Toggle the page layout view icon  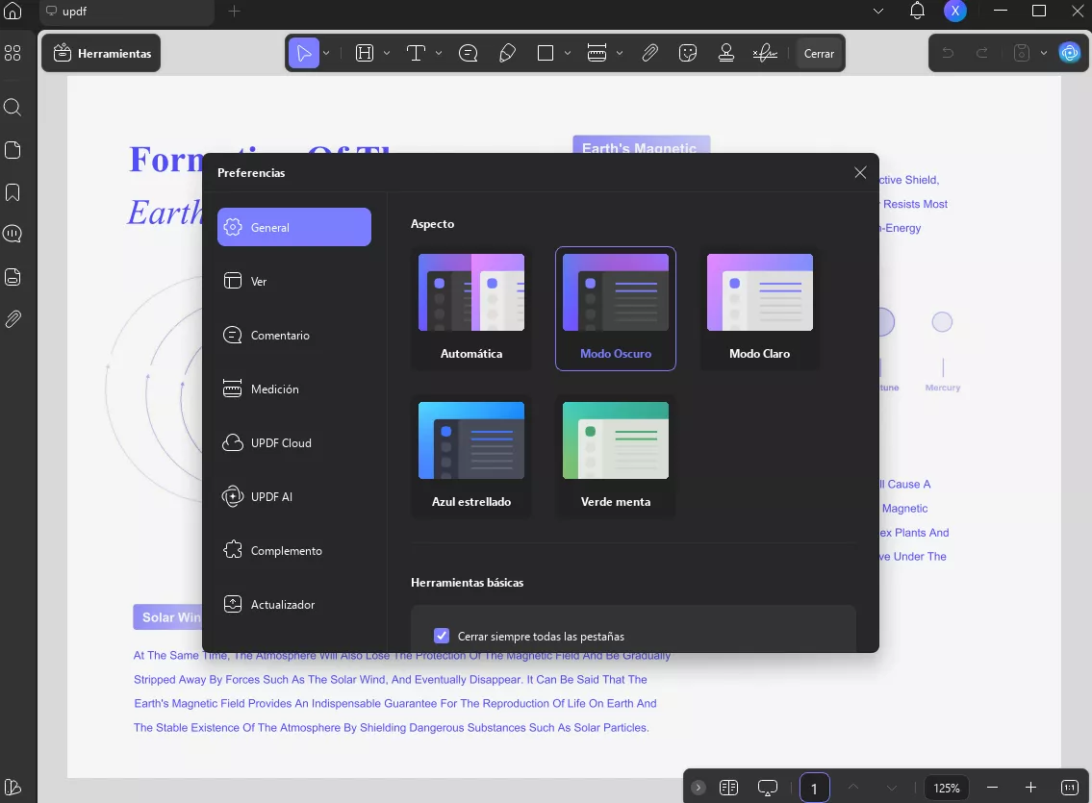[728, 787]
